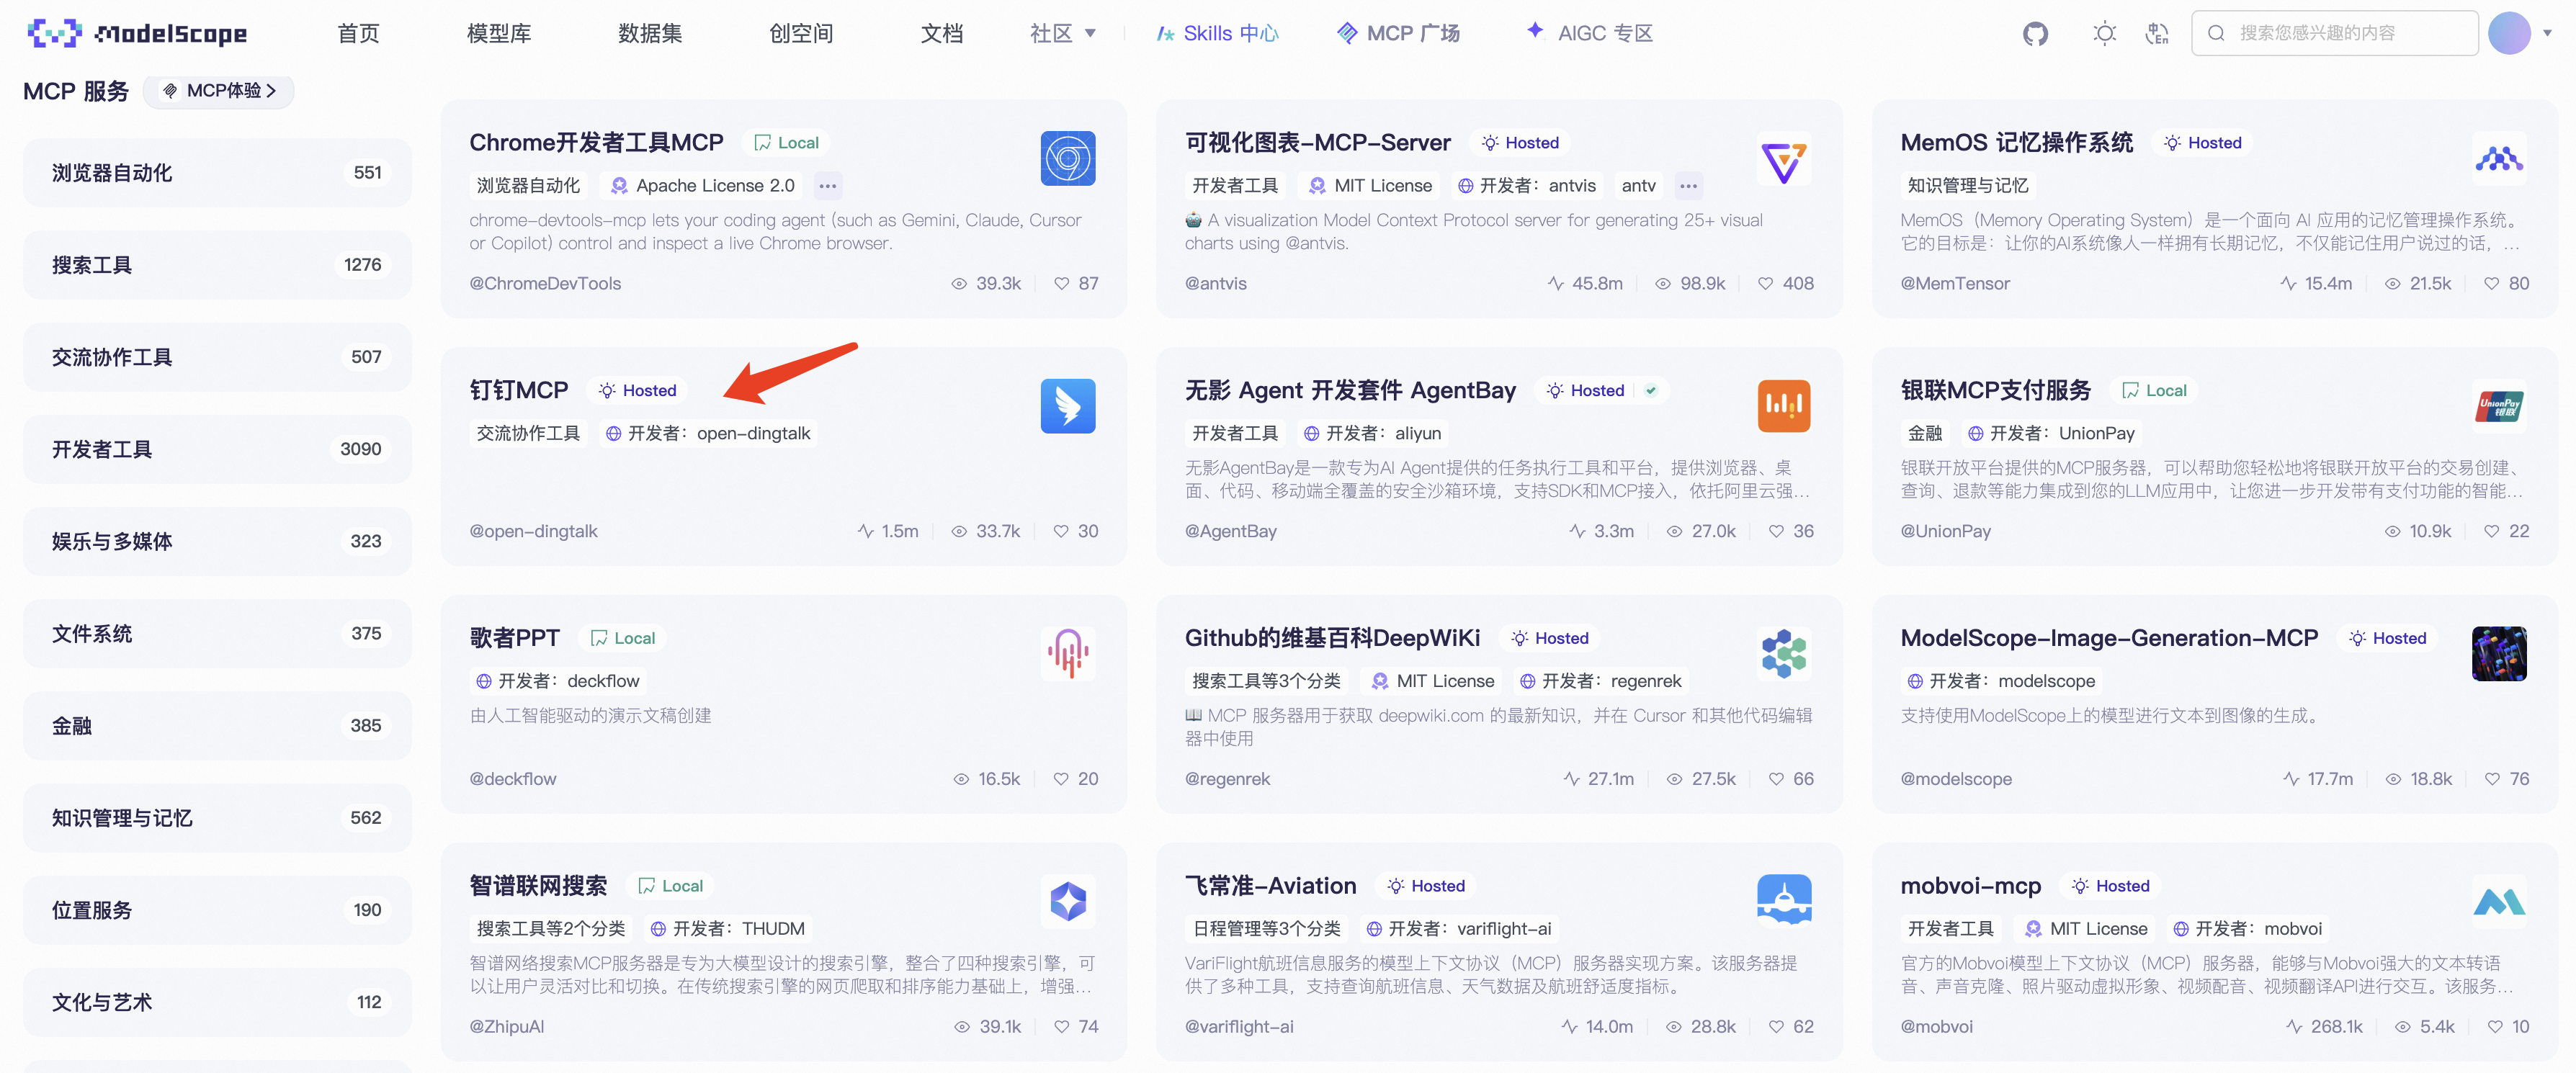Open 文档 navigation item
The height and width of the screenshot is (1073, 2576).
[x=941, y=33]
